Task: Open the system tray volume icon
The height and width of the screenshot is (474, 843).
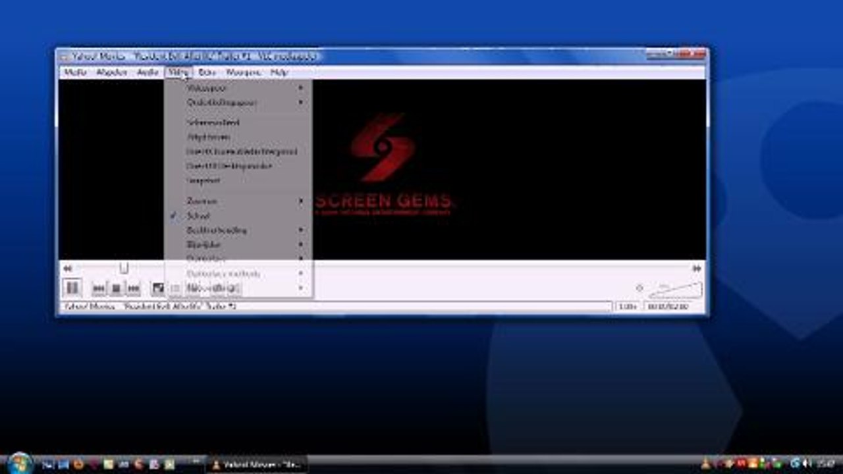Action: [x=807, y=464]
